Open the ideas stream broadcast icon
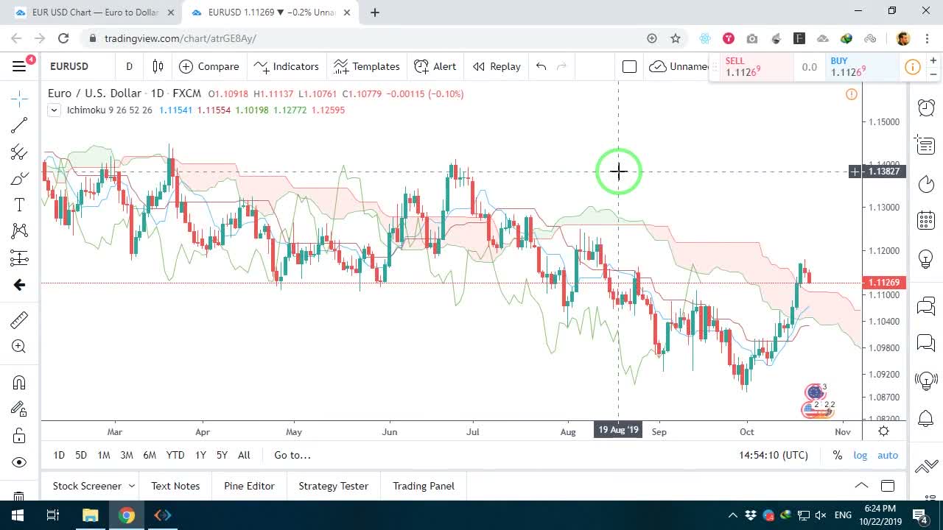This screenshot has height=530, width=943. [926, 381]
